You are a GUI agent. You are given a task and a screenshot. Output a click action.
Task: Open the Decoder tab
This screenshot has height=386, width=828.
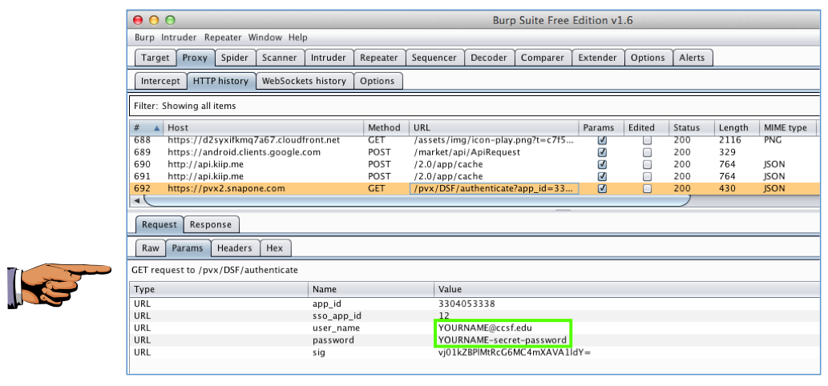pyautogui.click(x=489, y=58)
